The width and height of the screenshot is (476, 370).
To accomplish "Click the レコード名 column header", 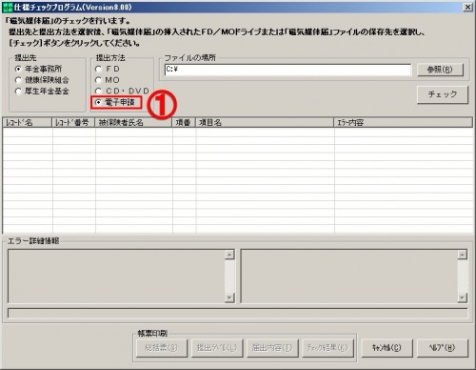I will (x=28, y=122).
